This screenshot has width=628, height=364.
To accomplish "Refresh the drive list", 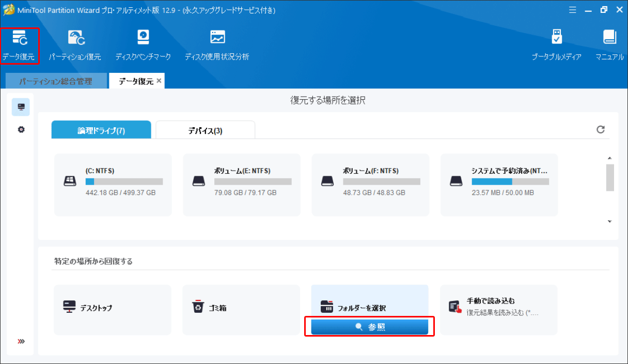I will click(601, 130).
